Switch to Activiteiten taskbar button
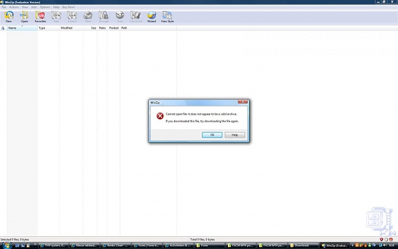The height and width of the screenshot is (249, 398). [x=178, y=245]
